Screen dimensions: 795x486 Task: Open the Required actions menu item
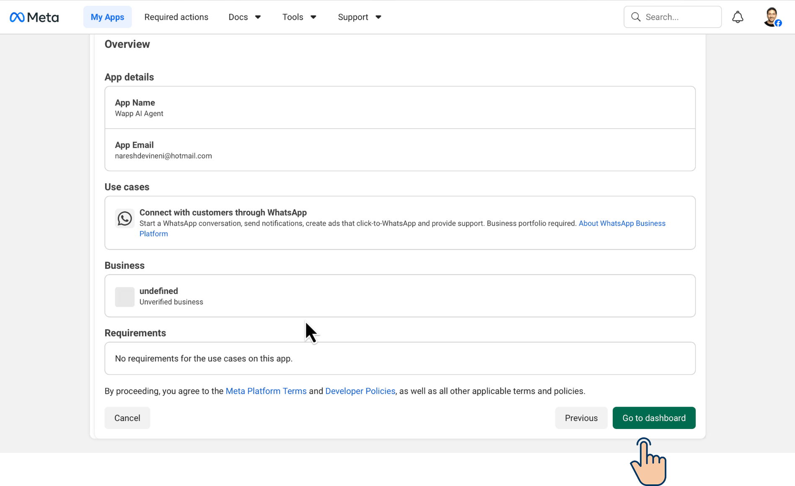[x=176, y=17]
